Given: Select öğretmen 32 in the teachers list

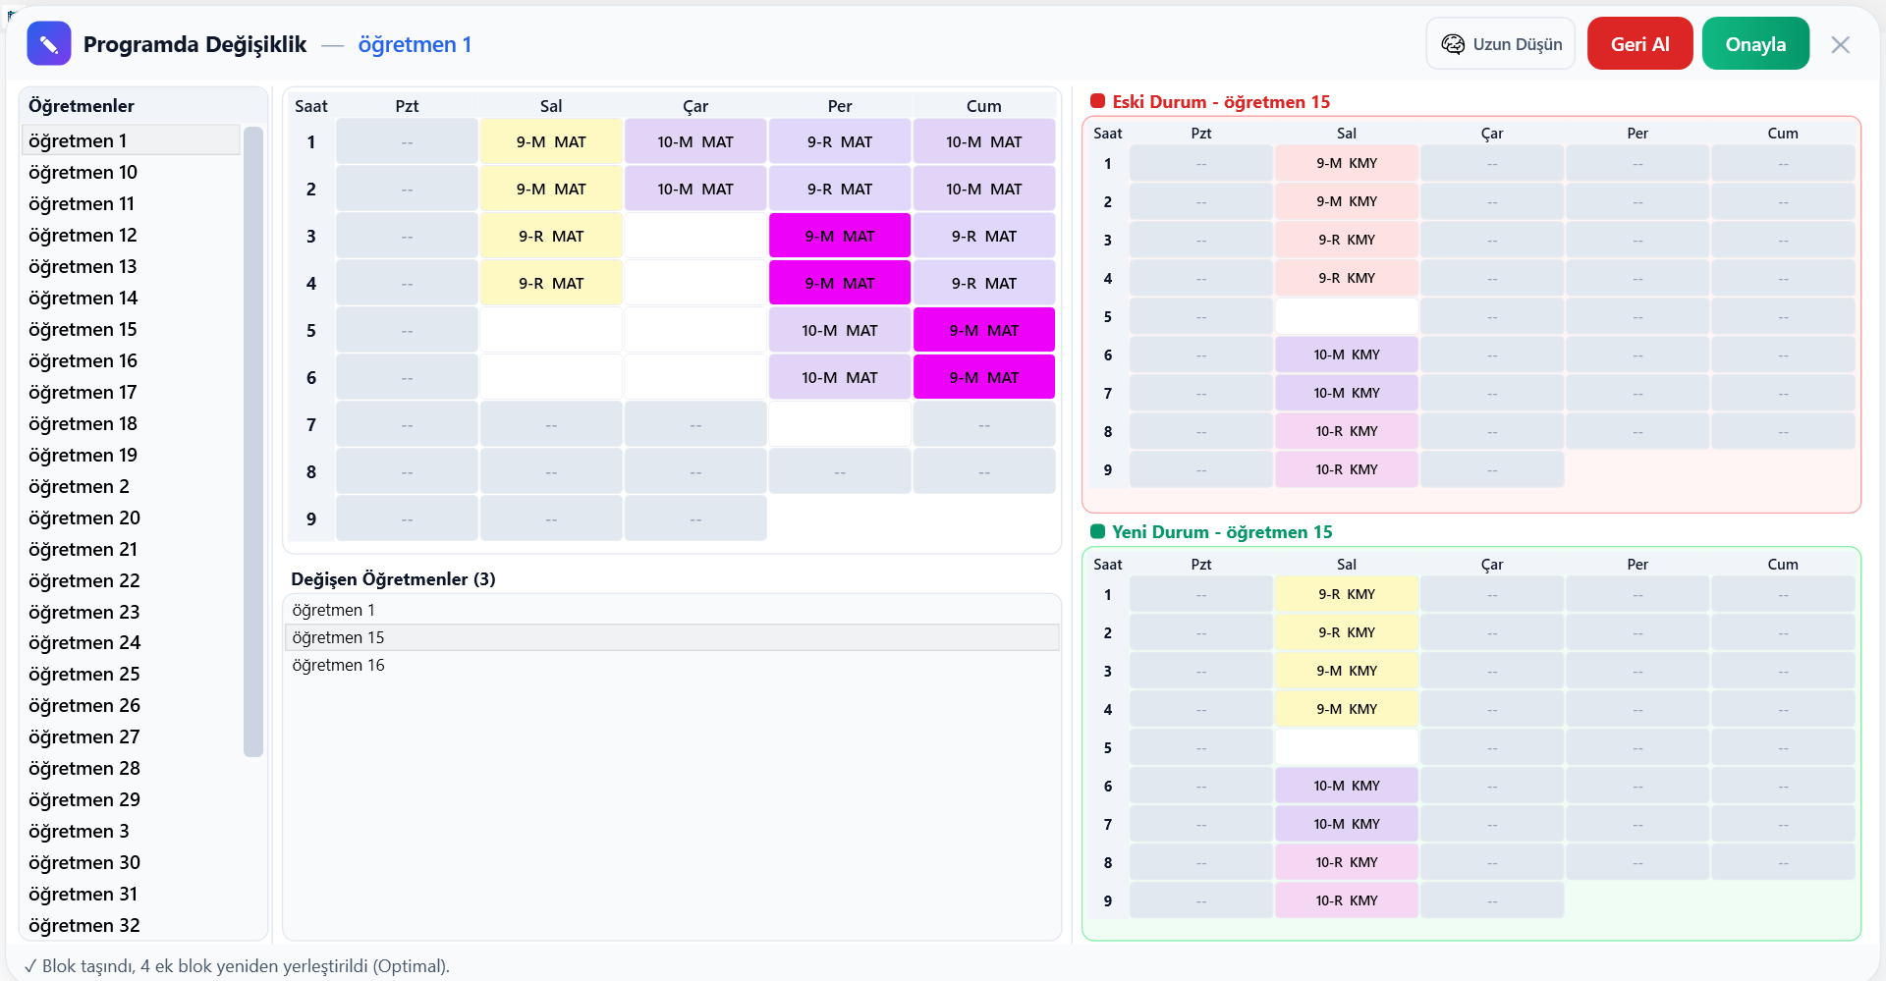Looking at the screenshot, I should 84,925.
